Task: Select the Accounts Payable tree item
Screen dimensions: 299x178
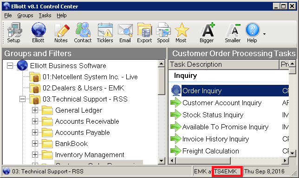Action: 83,133
